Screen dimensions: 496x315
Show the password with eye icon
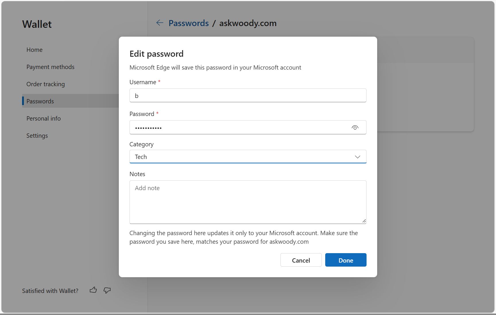point(355,128)
